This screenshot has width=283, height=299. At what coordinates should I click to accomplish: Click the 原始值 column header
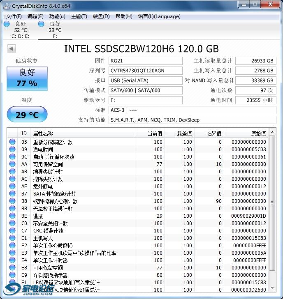(246, 133)
